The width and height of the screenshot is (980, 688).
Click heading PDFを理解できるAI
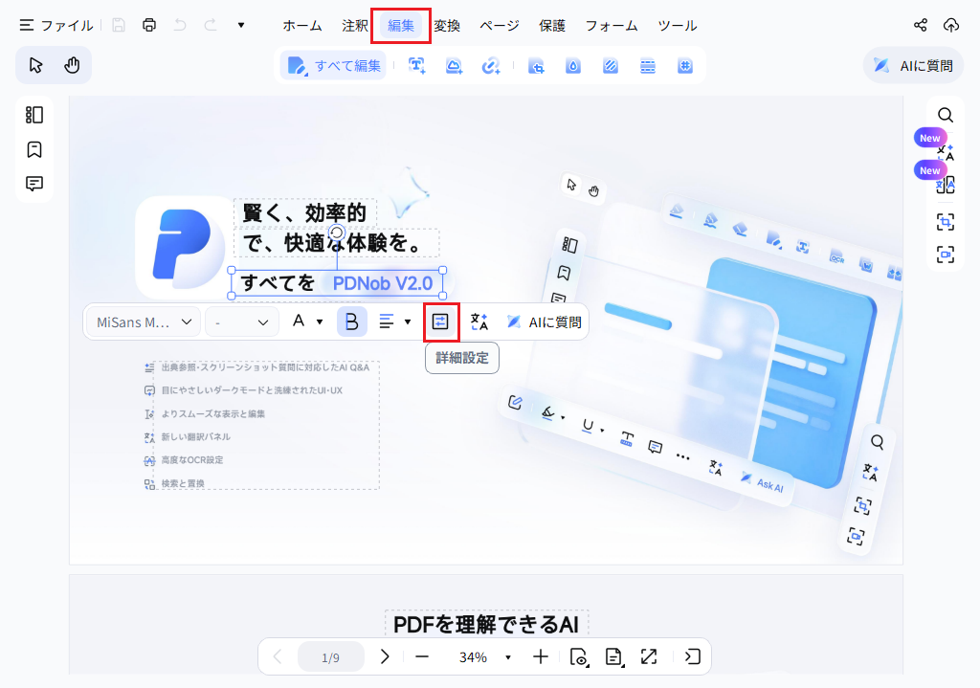(x=486, y=624)
